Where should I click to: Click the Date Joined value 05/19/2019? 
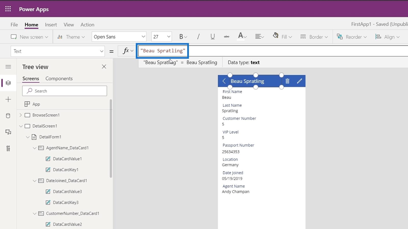pyautogui.click(x=232, y=179)
